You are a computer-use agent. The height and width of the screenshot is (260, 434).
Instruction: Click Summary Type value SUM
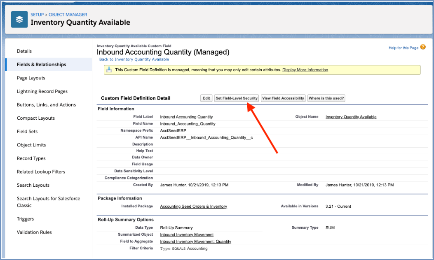click(330, 228)
